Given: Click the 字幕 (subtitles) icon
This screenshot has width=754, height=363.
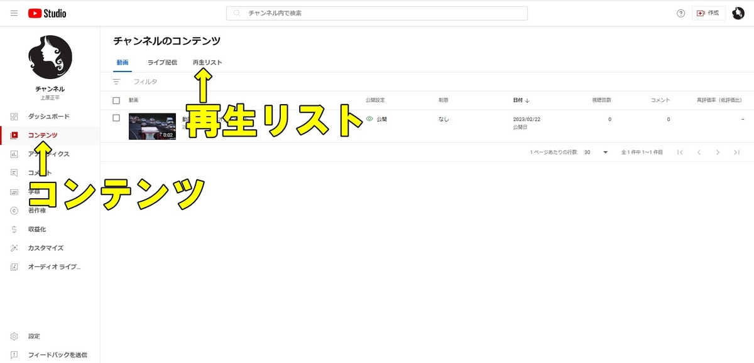Looking at the screenshot, I should click(14, 192).
